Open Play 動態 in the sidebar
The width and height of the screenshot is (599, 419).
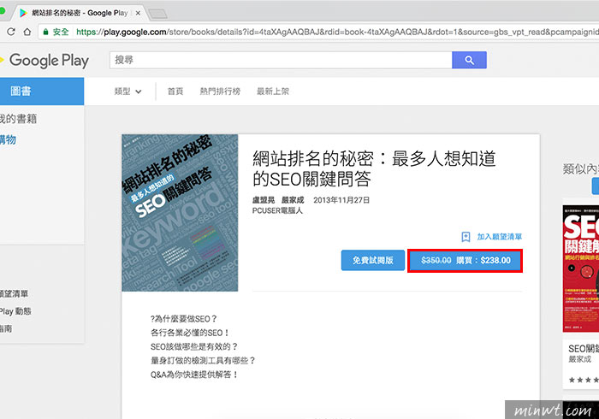(15, 311)
